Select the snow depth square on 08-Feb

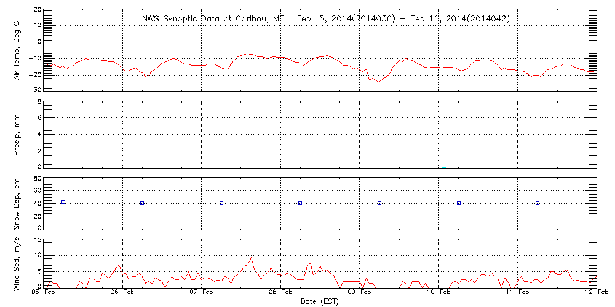tap(300, 203)
